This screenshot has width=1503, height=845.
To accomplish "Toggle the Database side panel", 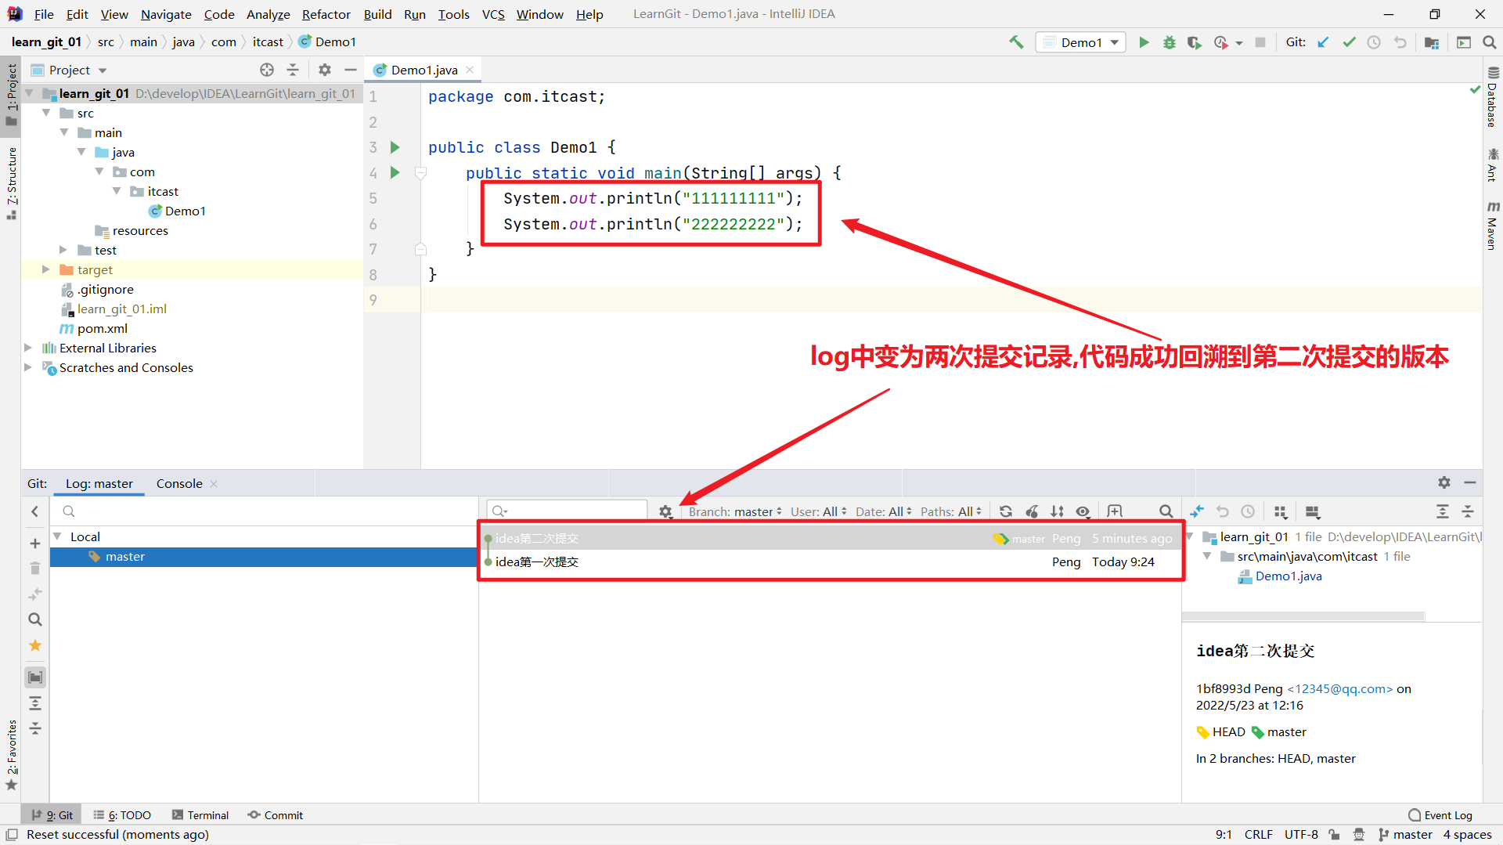I will click(1493, 97).
